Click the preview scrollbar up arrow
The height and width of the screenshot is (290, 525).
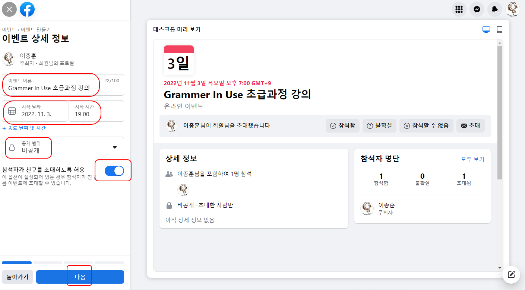(500, 43)
